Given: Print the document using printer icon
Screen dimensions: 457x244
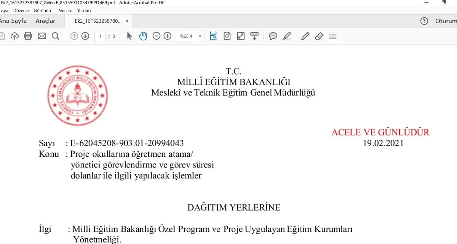Looking at the screenshot, I should point(28,36).
